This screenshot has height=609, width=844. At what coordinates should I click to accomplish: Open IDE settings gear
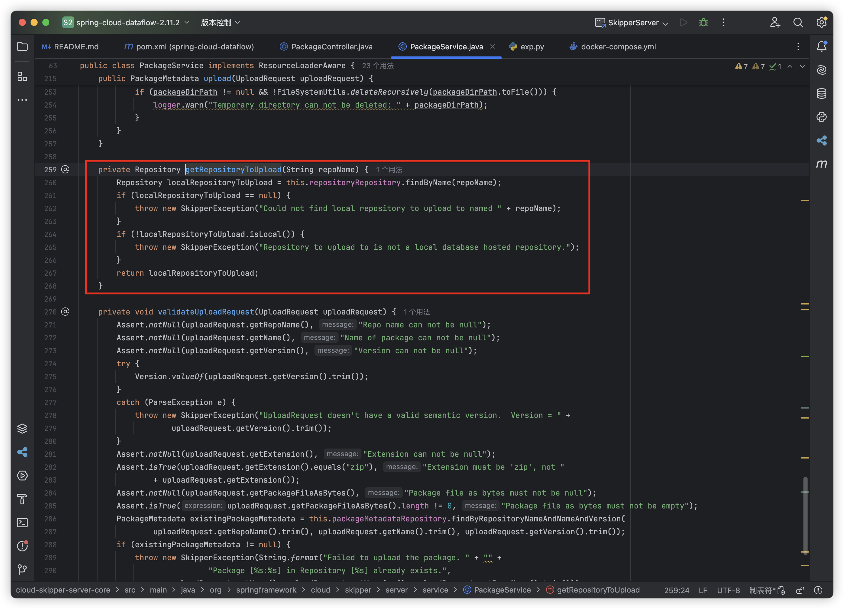click(822, 22)
